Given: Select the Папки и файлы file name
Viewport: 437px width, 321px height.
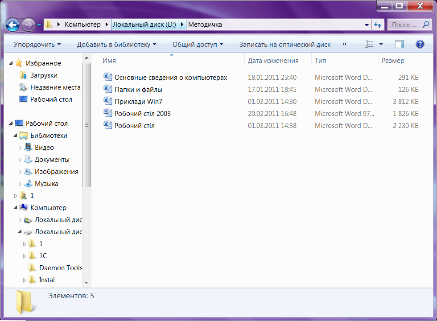Looking at the screenshot, I should (x=139, y=90).
